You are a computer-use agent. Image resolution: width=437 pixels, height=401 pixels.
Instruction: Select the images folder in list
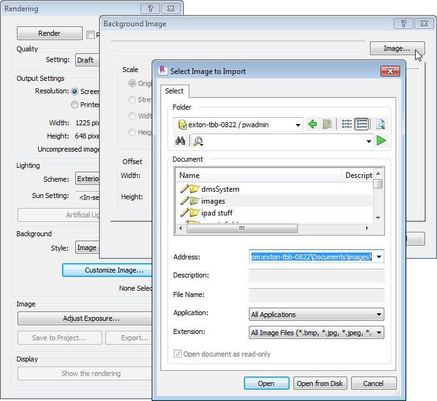pos(213,201)
